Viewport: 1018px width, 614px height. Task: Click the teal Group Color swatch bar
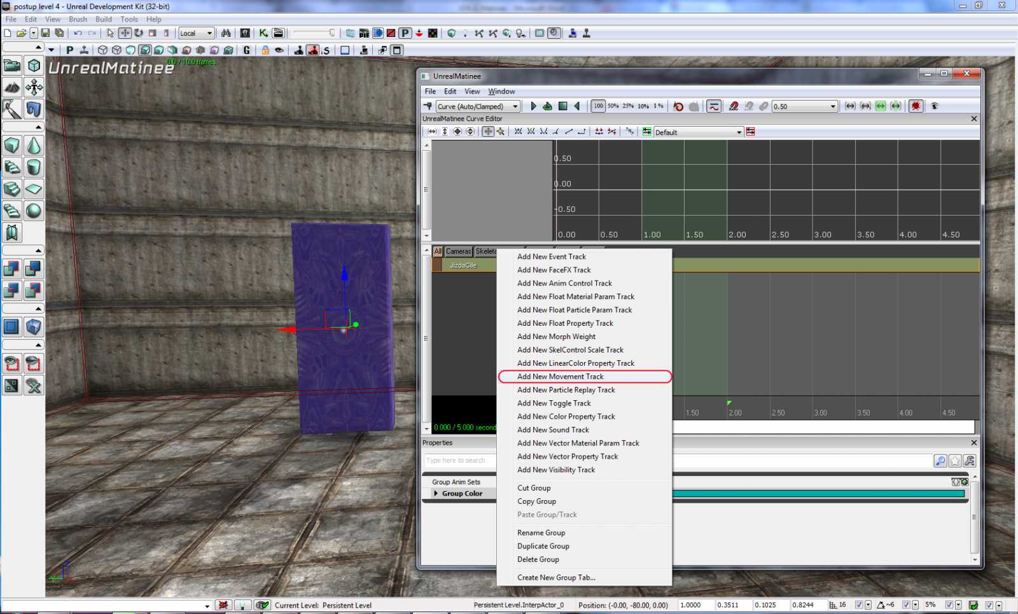pos(819,494)
